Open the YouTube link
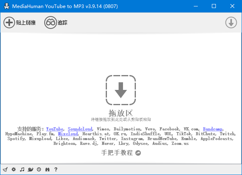The width and height of the screenshot is (242, 175). click(x=55, y=129)
